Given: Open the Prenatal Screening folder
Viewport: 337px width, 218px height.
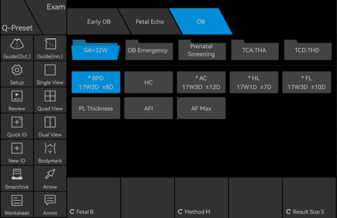Looking at the screenshot, I should [202, 50].
